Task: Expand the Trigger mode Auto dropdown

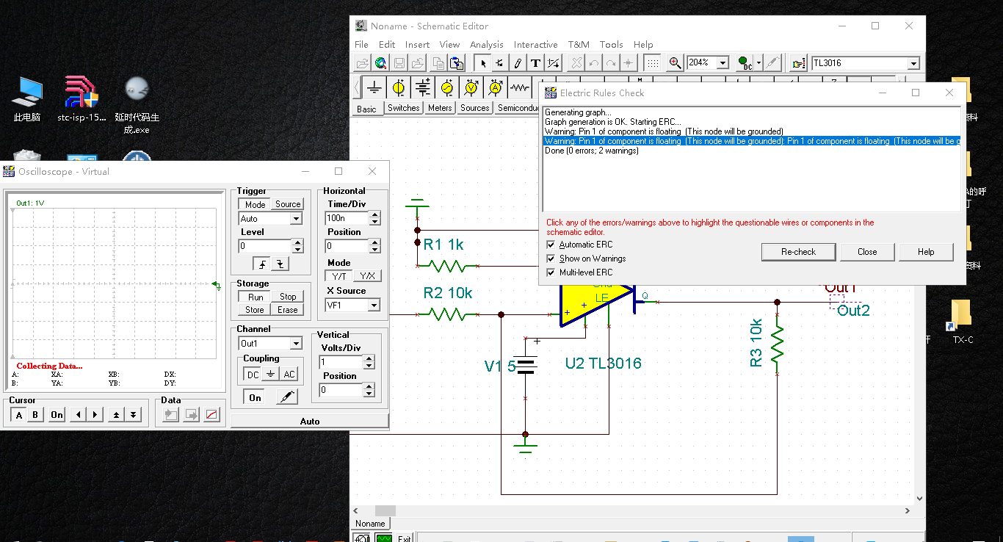Action: click(x=296, y=219)
